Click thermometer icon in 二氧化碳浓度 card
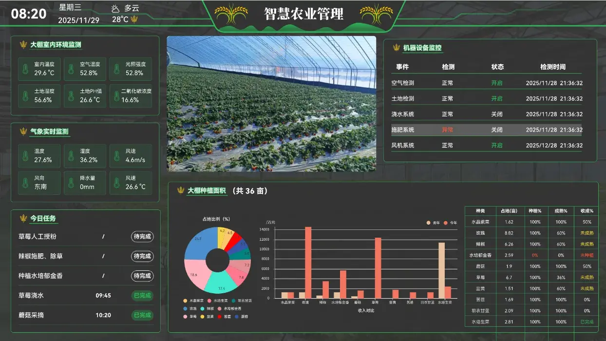 click(116, 96)
